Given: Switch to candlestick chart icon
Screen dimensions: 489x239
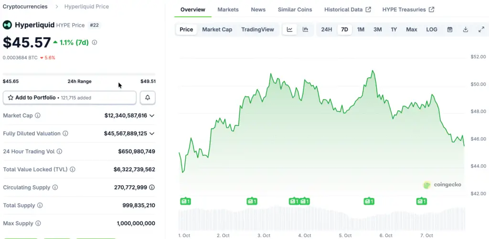Looking at the screenshot, I should click(305, 30).
